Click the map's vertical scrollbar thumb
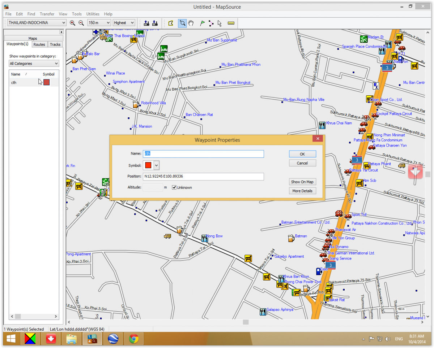The width and height of the screenshot is (434, 348). [428, 174]
